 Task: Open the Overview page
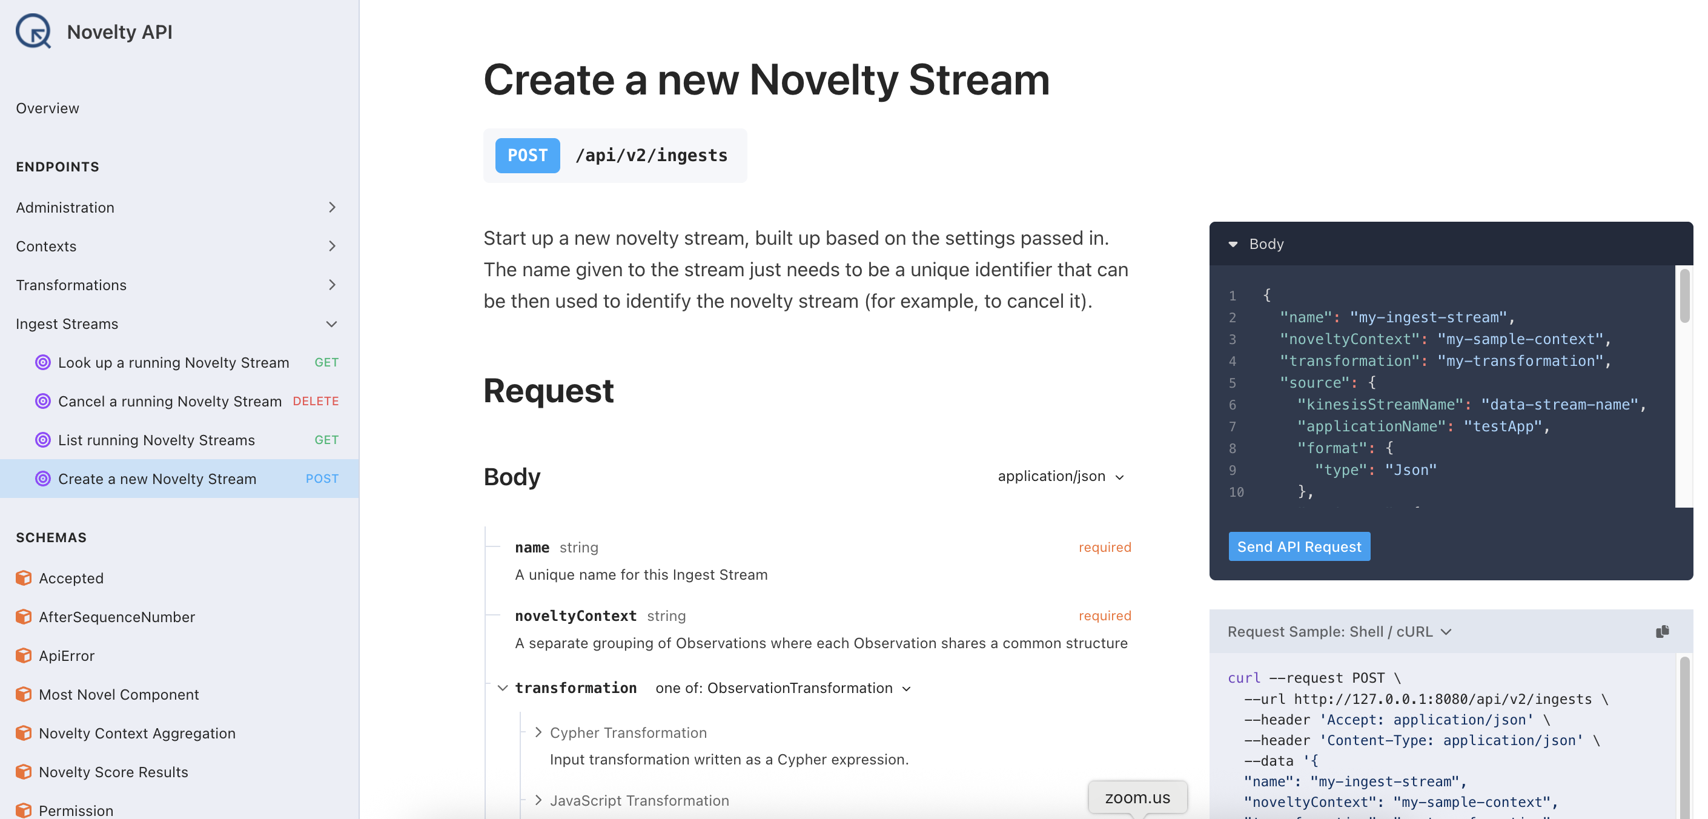(x=48, y=108)
